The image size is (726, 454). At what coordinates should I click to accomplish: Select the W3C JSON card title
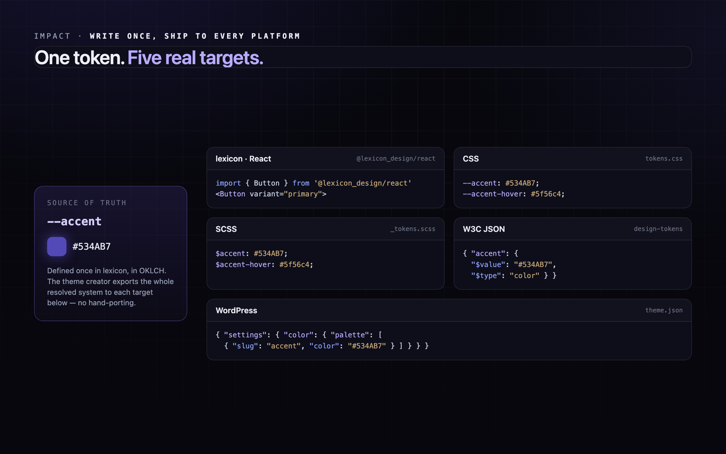tap(484, 229)
